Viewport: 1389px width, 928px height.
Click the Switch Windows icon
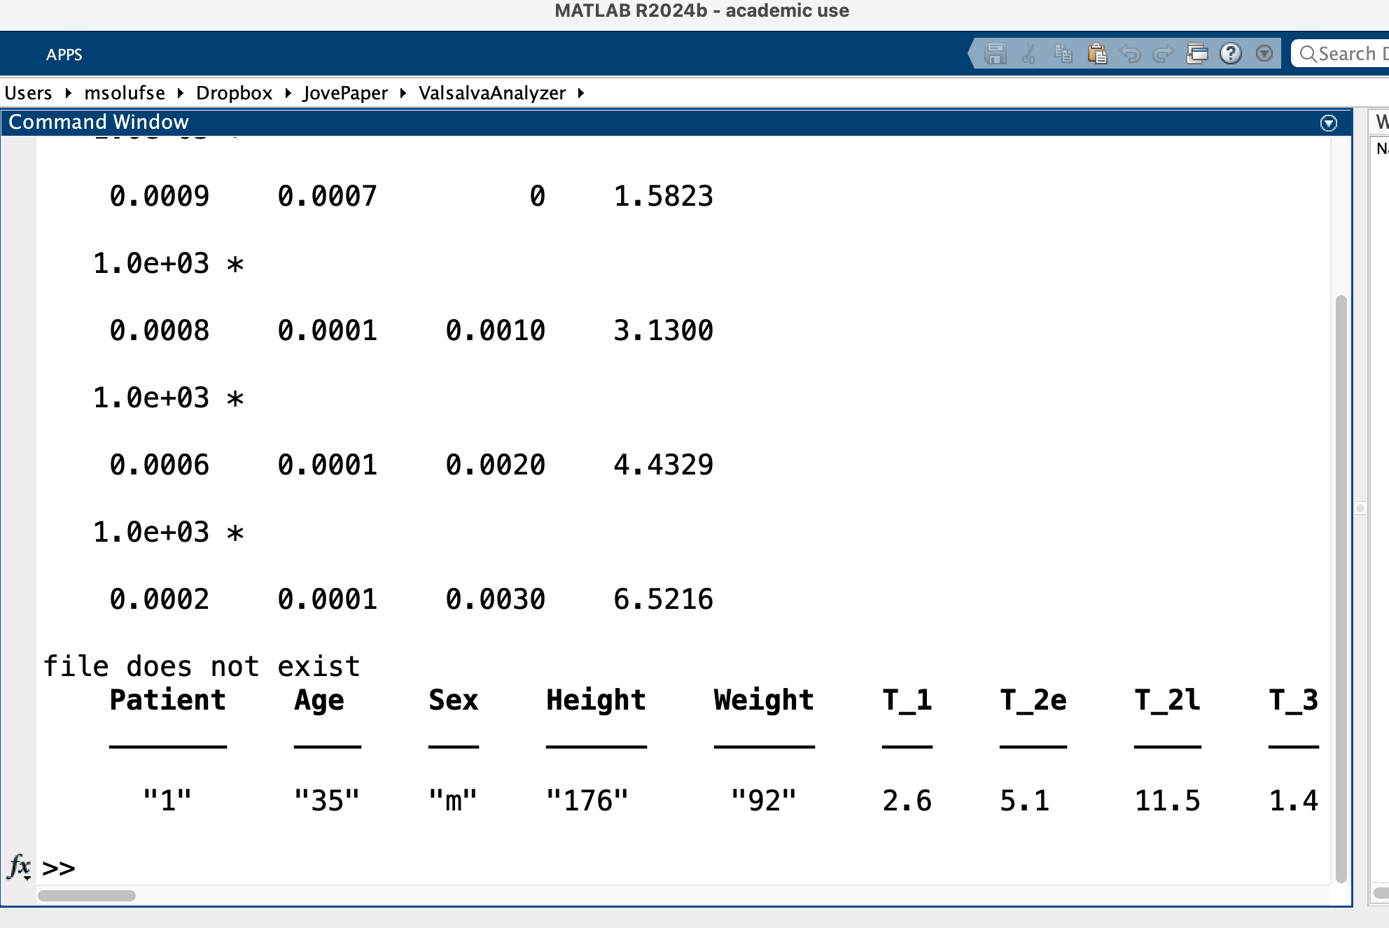click(1197, 54)
